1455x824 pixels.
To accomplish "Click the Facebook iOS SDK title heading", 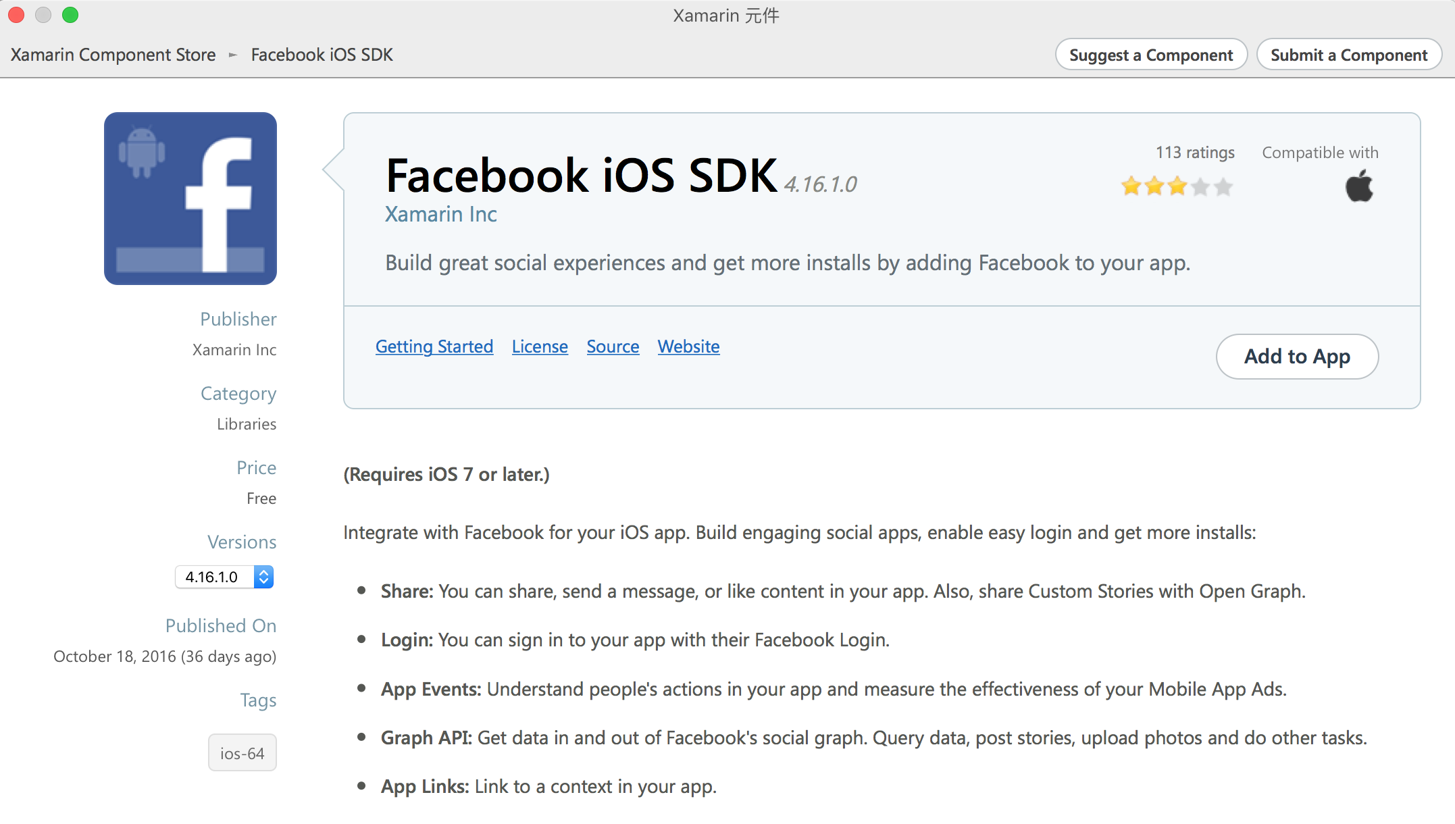I will 582,176.
